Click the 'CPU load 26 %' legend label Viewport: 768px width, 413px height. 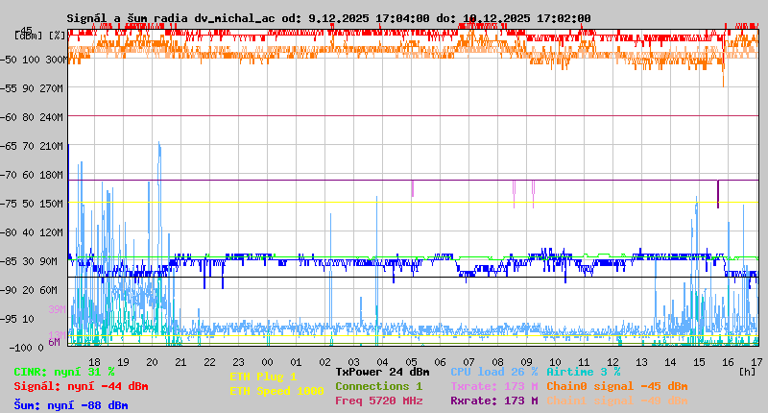pyautogui.click(x=493, y=373)
